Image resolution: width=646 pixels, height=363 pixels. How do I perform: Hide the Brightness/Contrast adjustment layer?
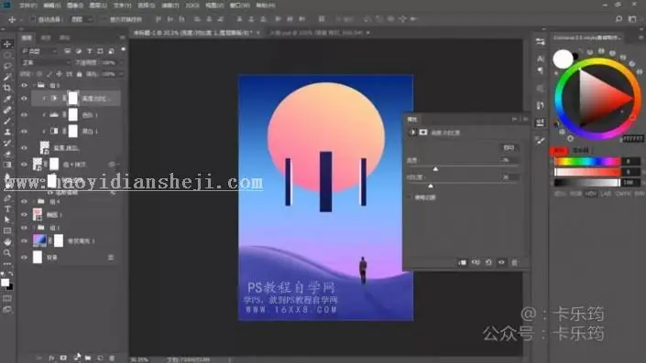[x=25, y=99]
